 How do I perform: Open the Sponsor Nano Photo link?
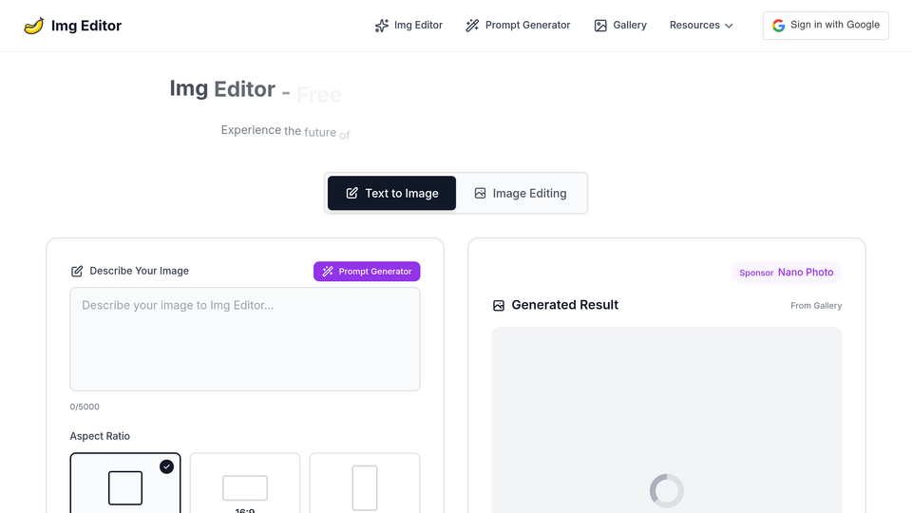pos(787,273)
